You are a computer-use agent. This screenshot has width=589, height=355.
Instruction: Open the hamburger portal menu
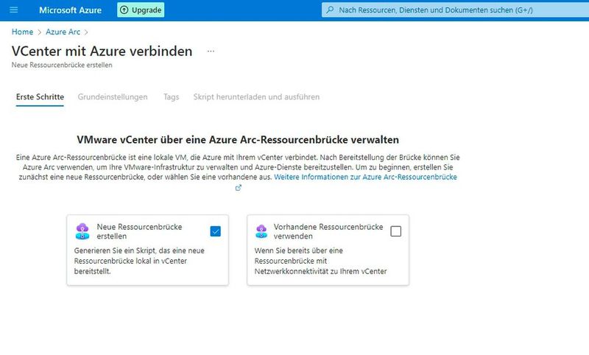pyautogui.click(x=13, y=10)
